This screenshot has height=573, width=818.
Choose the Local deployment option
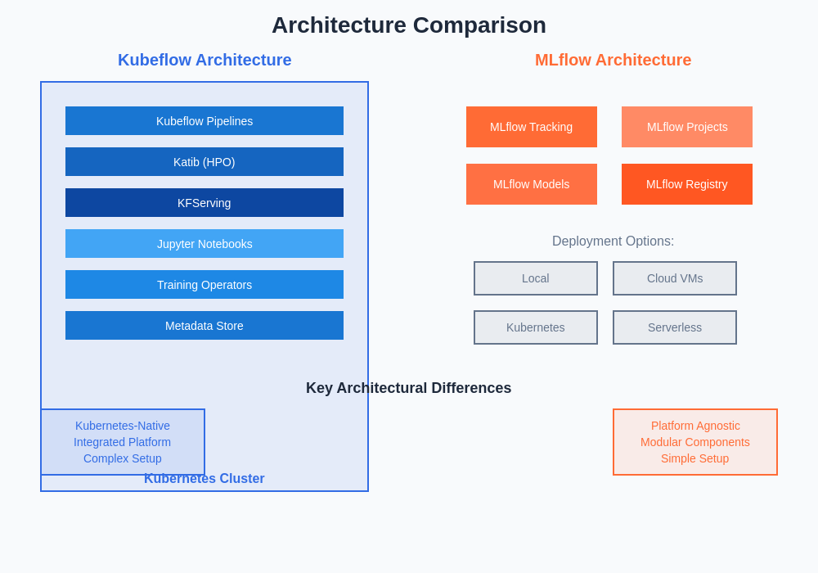(536, 278)
